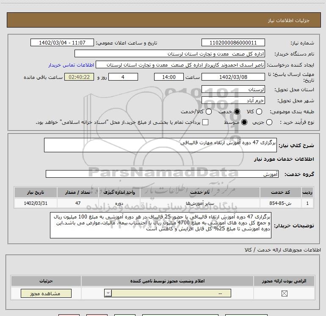Click the گروه خدمت field آموزش

point(162,174)
